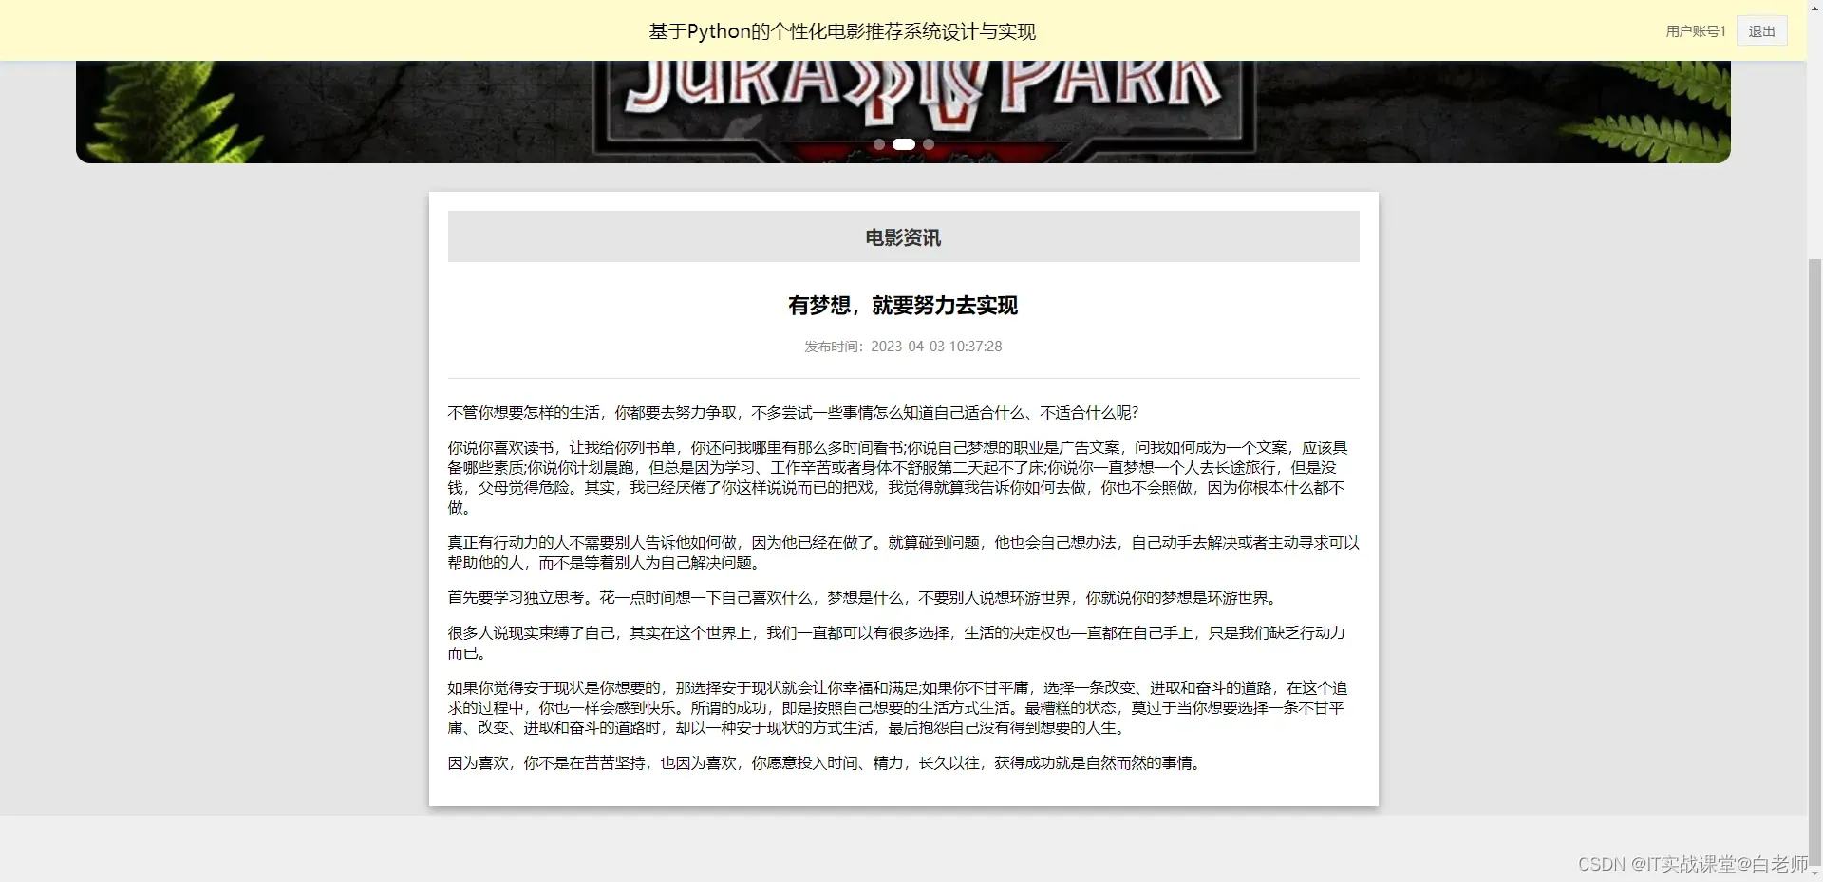Image resolution: width=1823 pixels, height=882 pixels.
Task: Click the publish date 2023-04-03 timestamp
Action: click(936, 346)
